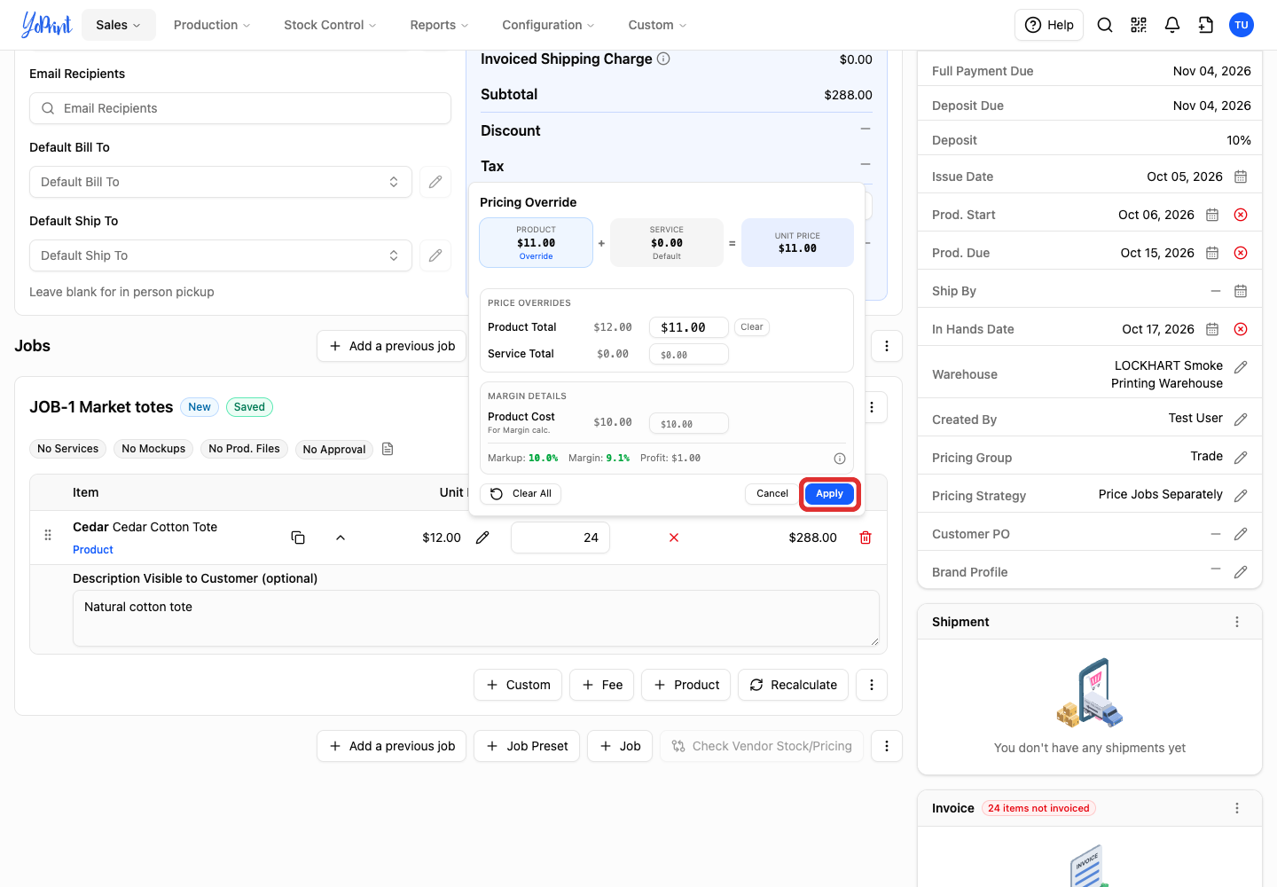Image resolution: width=1277 pixels, height=887 pixels.
Task: Open the Shipment panel options menu
Action: coord(1237,622)
